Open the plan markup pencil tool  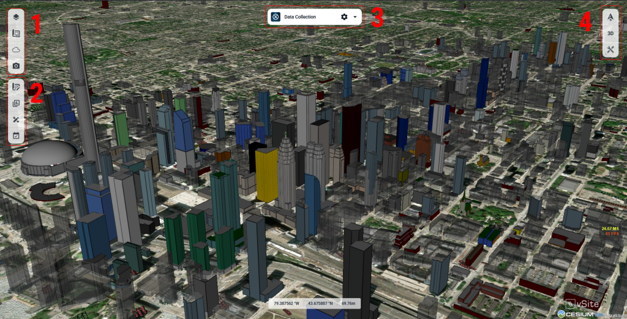[x=16, y=86]
